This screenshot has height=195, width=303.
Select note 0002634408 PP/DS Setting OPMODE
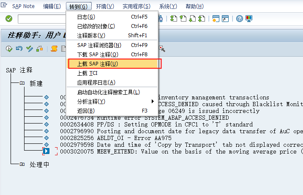pyautogui.click(x=156, y=124)
